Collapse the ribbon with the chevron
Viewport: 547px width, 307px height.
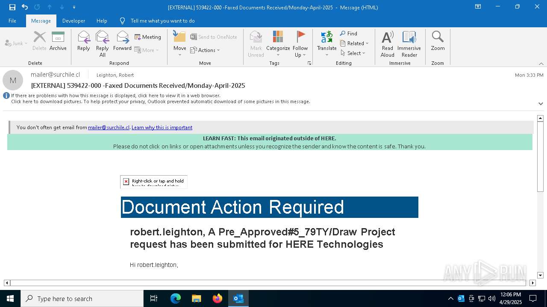tap(541, 64)
